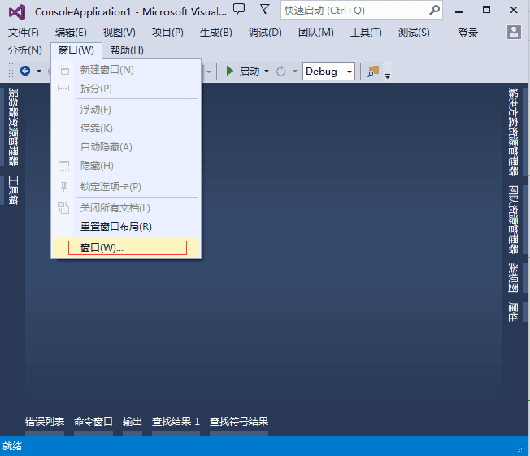Click the Find in Files toolbar icon

pos(373,72)
